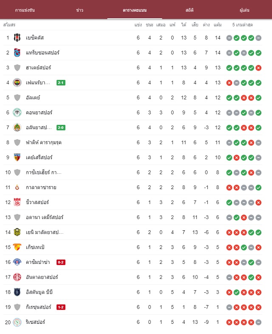Image resolution: width=272 pixels, height=334 pixels.
Task: Click the Fenerbahçe club crest icon
Action: click(x=17, y=82)
